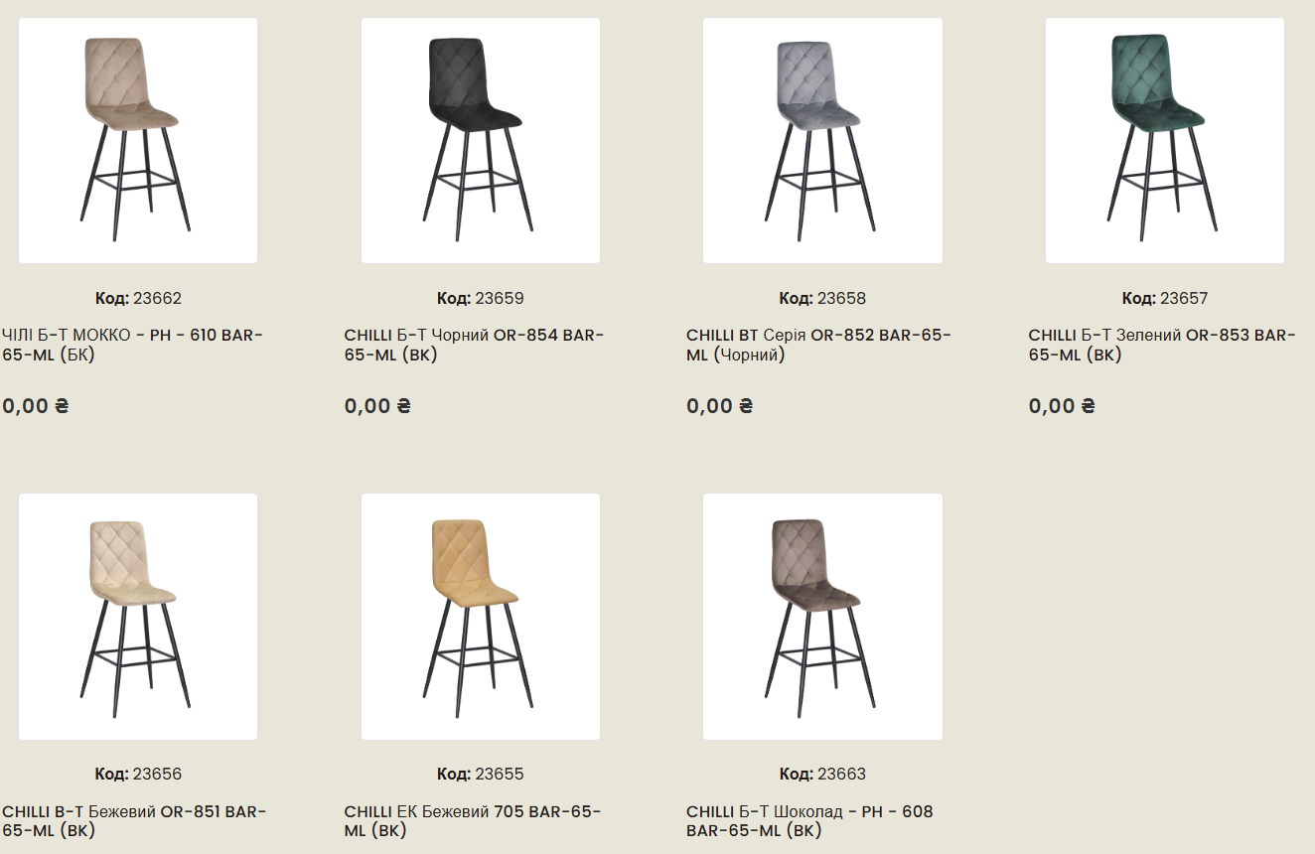Open the chocolate brown stool image

point(822,617)
